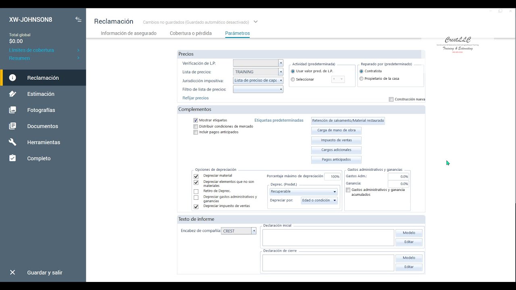Click Carga de mano de obra button
Image resolution: width=516 pixels, height=290 pixels.
click(x=336, y=130)
